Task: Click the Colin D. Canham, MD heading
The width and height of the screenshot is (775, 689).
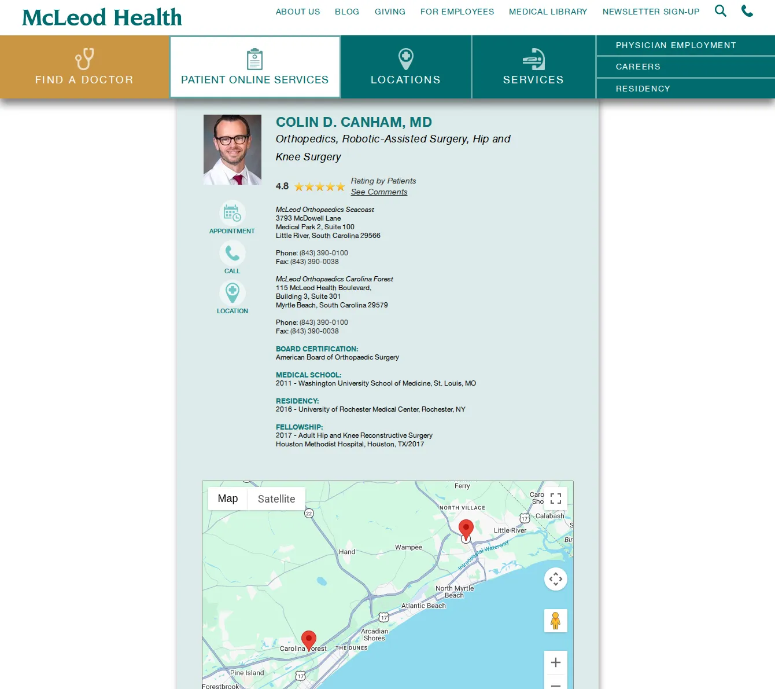Action: tap(354, 122)
